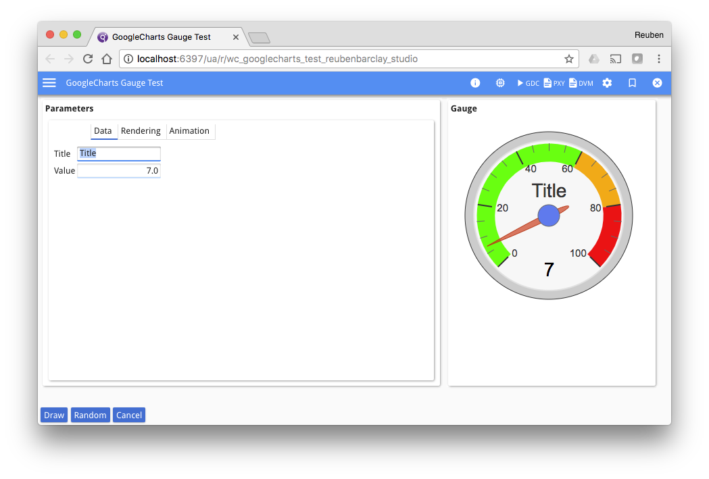The width and height of the screenshot is (709, 479).
Task: Open the PXY document viewer
Action: [x=554, y=83]
